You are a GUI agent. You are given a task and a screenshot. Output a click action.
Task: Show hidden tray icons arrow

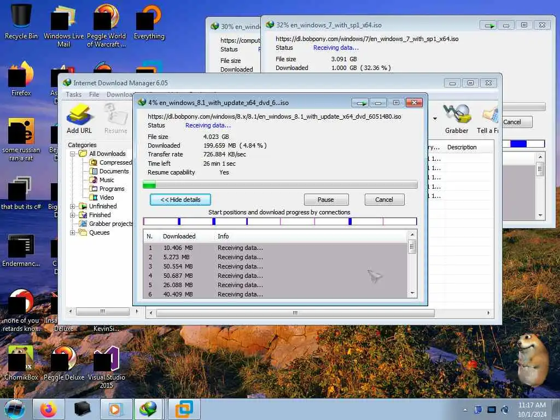[x=465, y=410]
